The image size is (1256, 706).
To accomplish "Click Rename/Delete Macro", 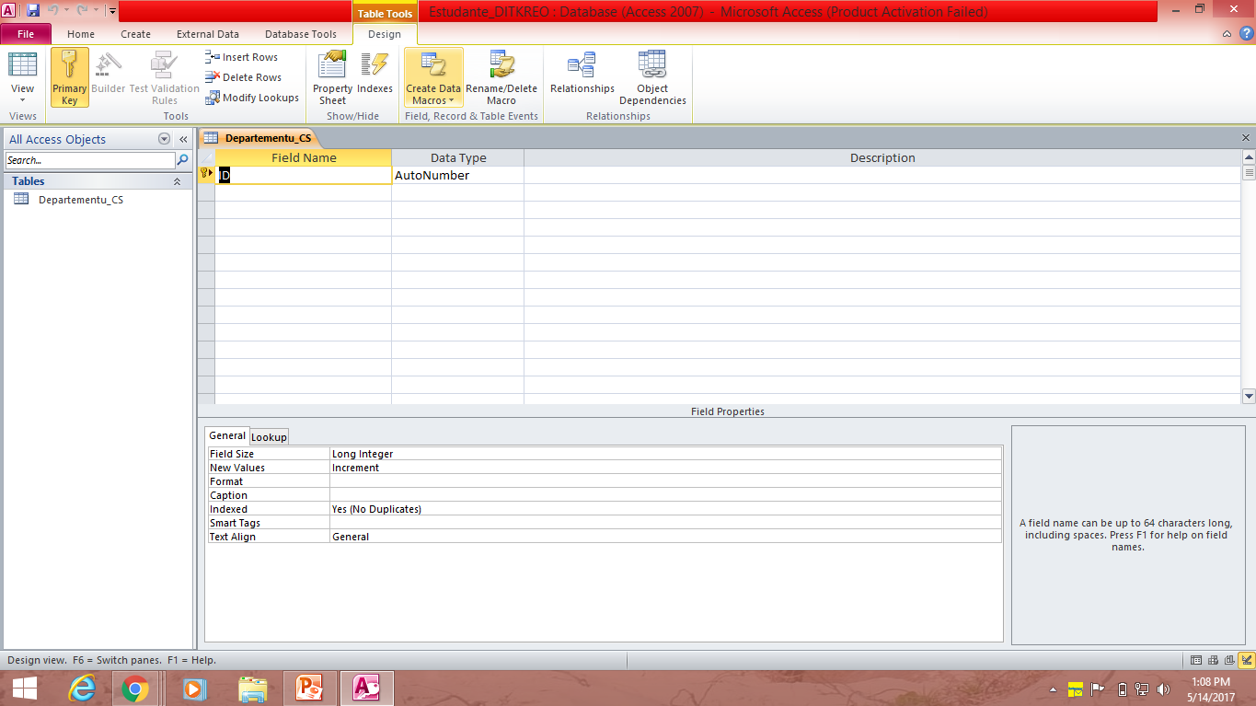I will tap(501, 77).
